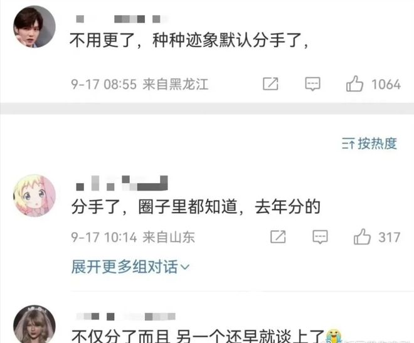Tap the comment text 分手了，圈子里都知道

pos(154,206)
